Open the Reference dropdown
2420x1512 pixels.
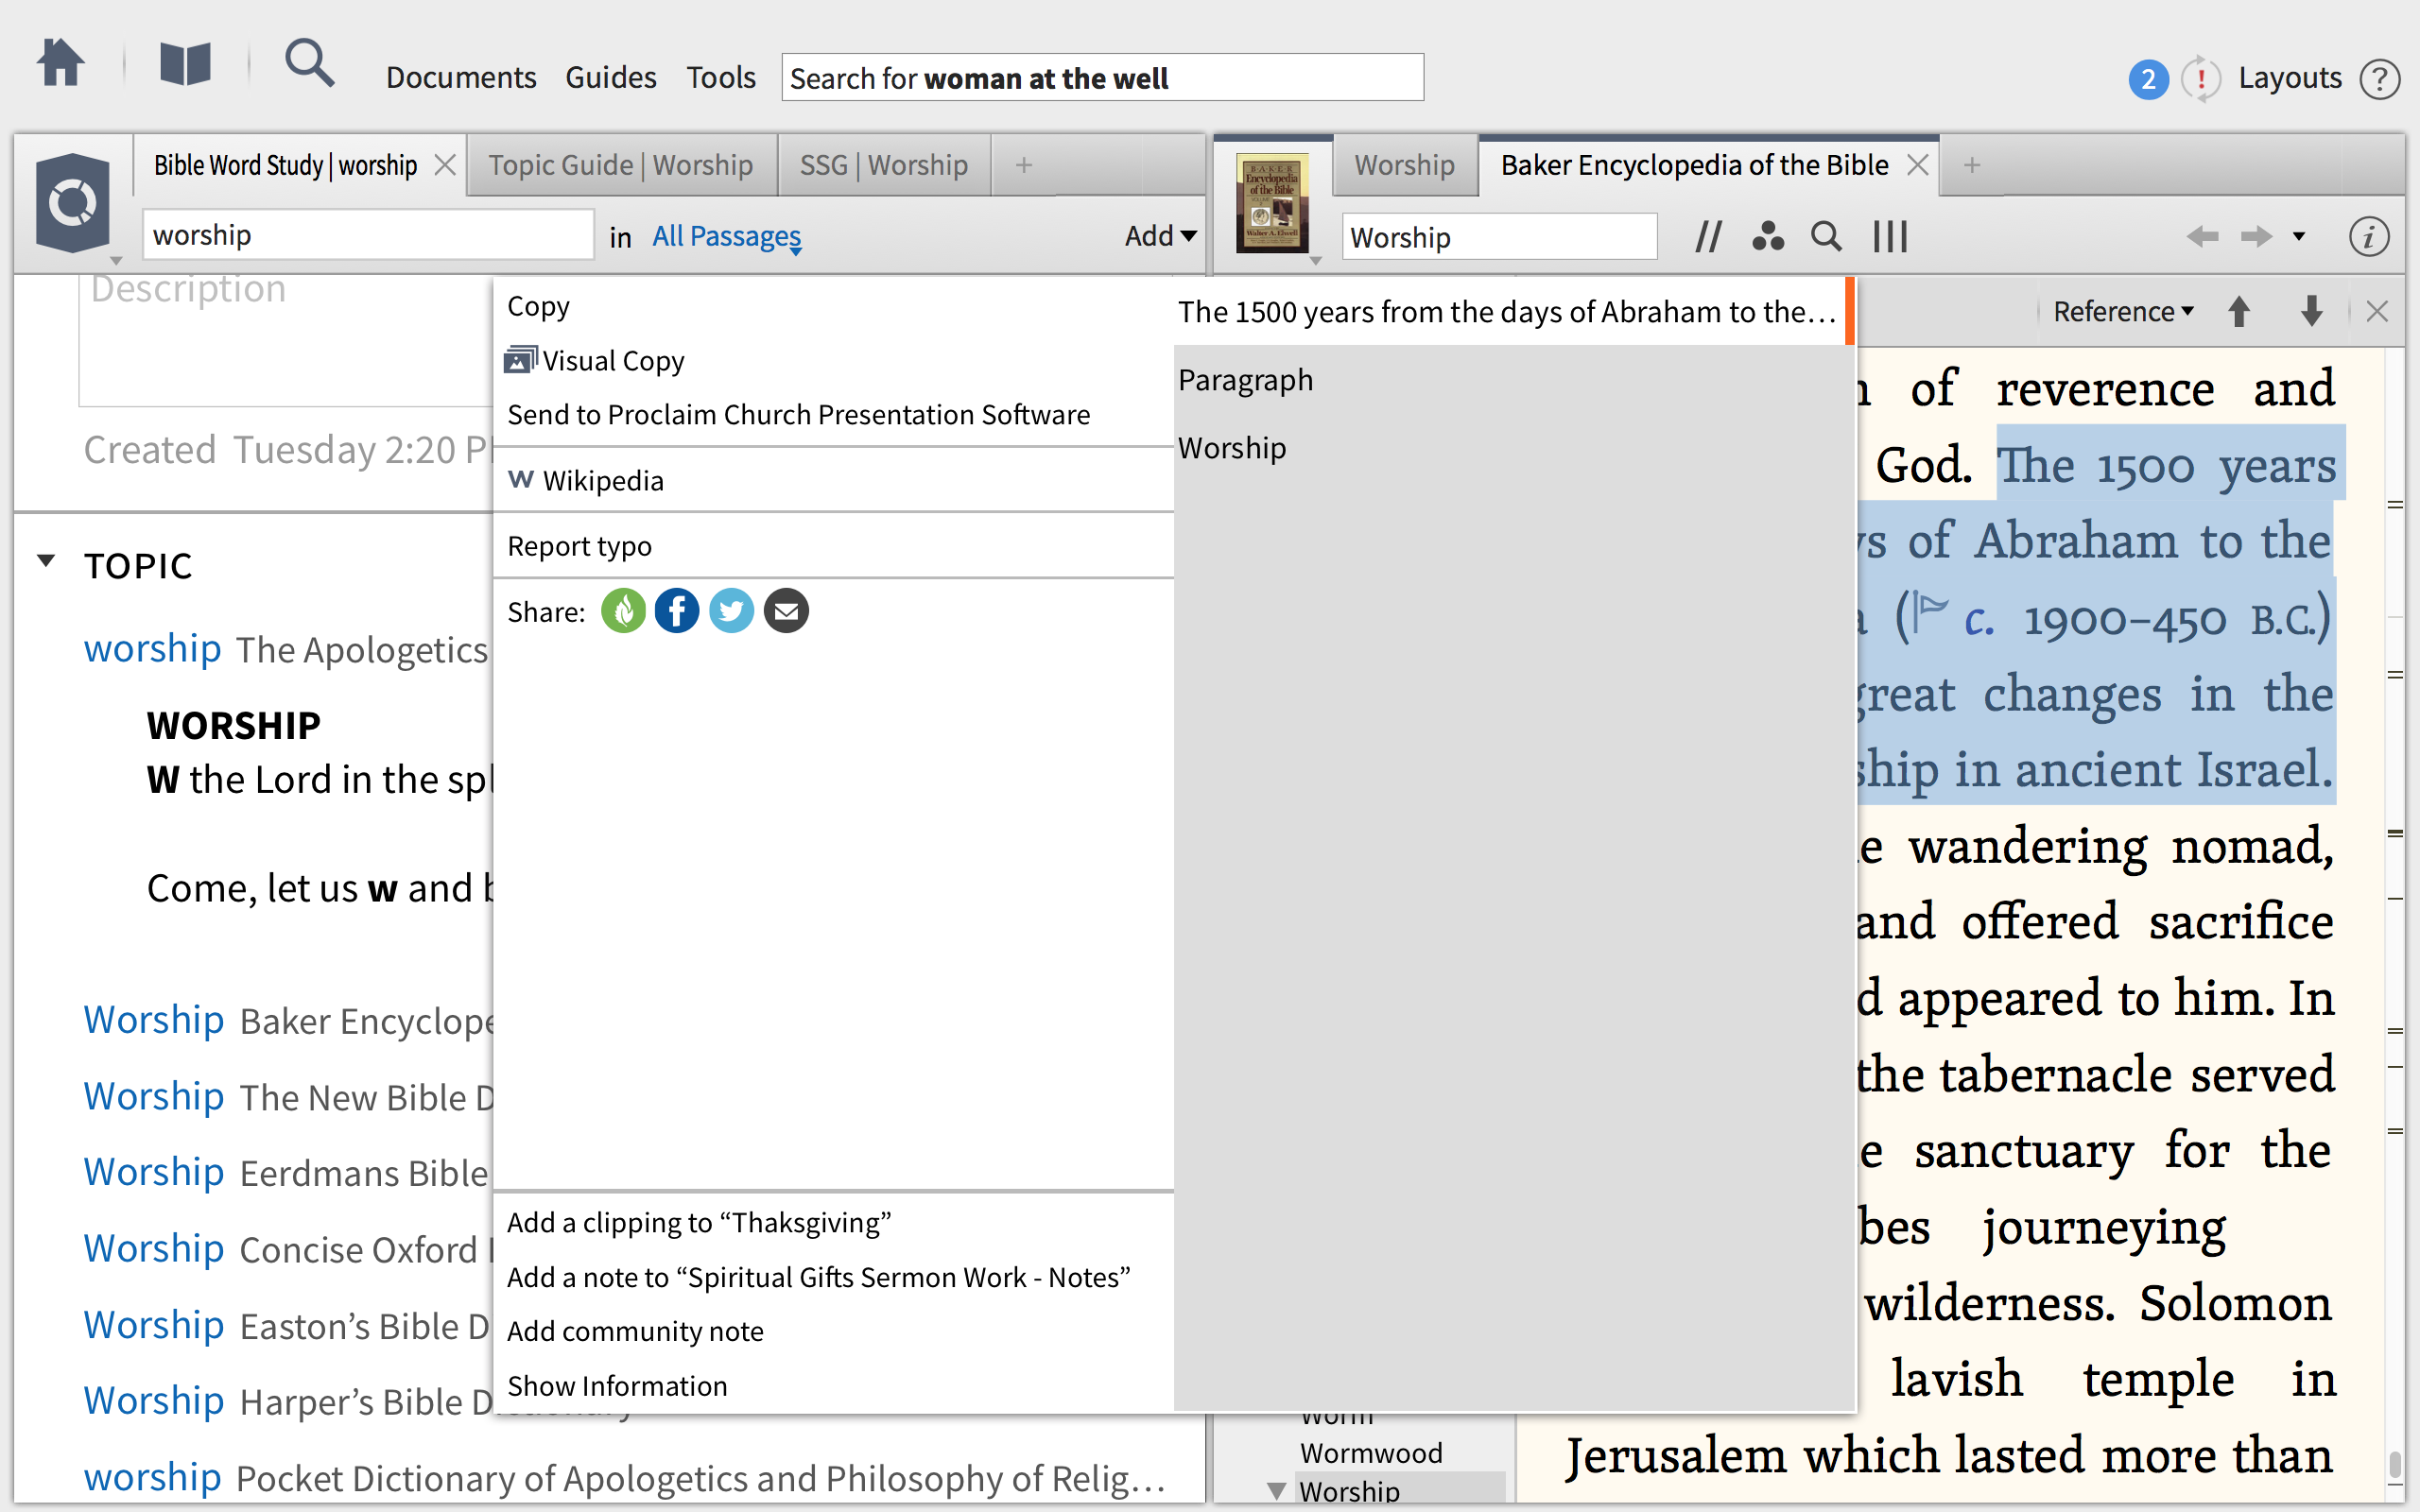click(x=2122, y=312)
